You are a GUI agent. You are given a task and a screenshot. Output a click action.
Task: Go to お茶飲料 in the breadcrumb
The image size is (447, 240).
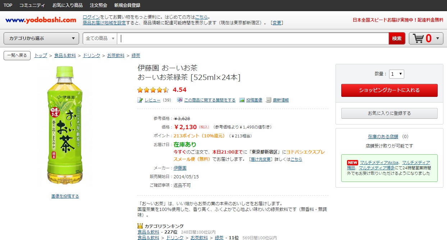(116, 56)
